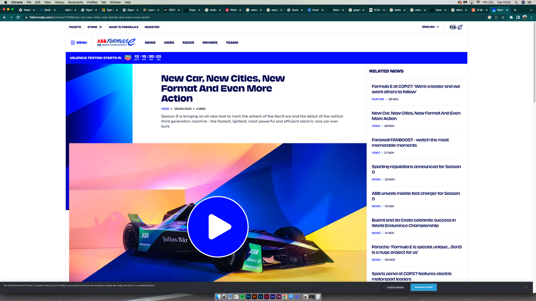Reload the current page
Screen dimensions: 536x301
coord(18,18)
